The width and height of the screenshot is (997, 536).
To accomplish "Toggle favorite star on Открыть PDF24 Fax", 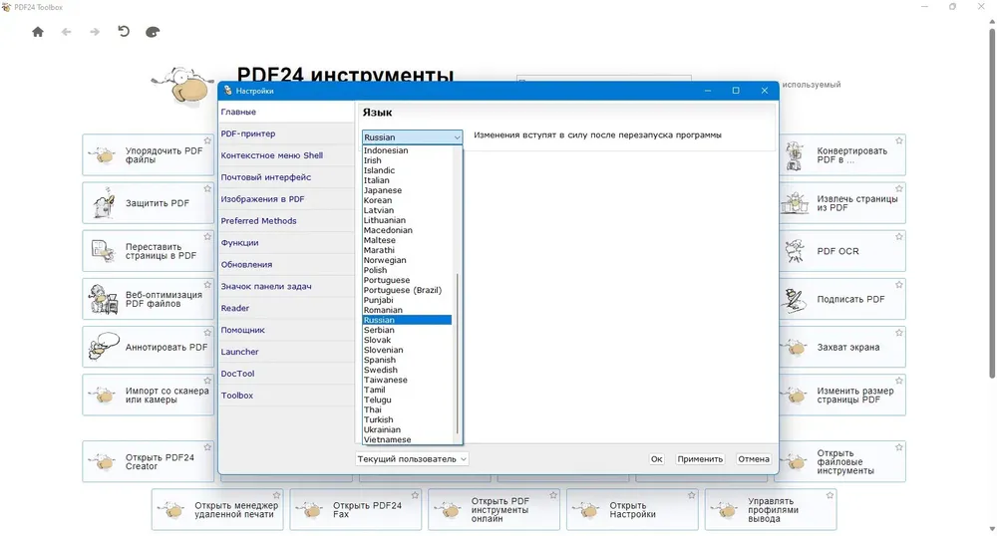I will [415, 495].
